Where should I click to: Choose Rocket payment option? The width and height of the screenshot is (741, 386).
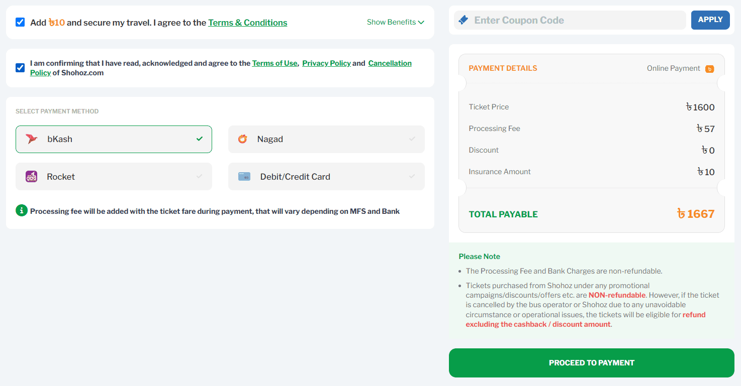[114, 177]
